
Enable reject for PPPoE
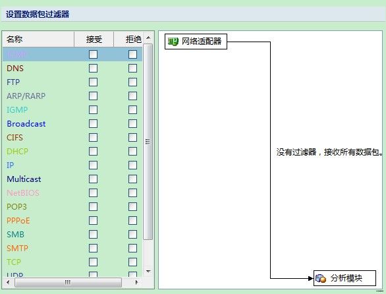(x=132, y=220)
